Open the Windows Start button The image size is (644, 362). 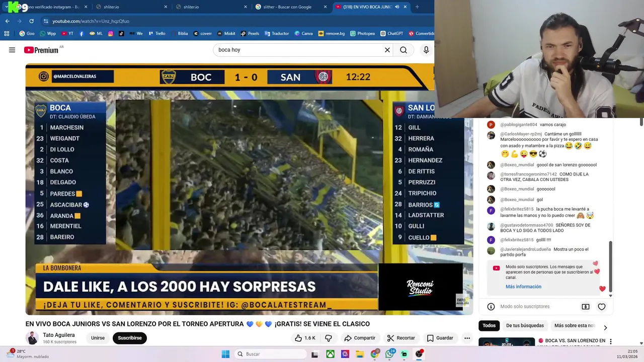(x=225, y=354)
